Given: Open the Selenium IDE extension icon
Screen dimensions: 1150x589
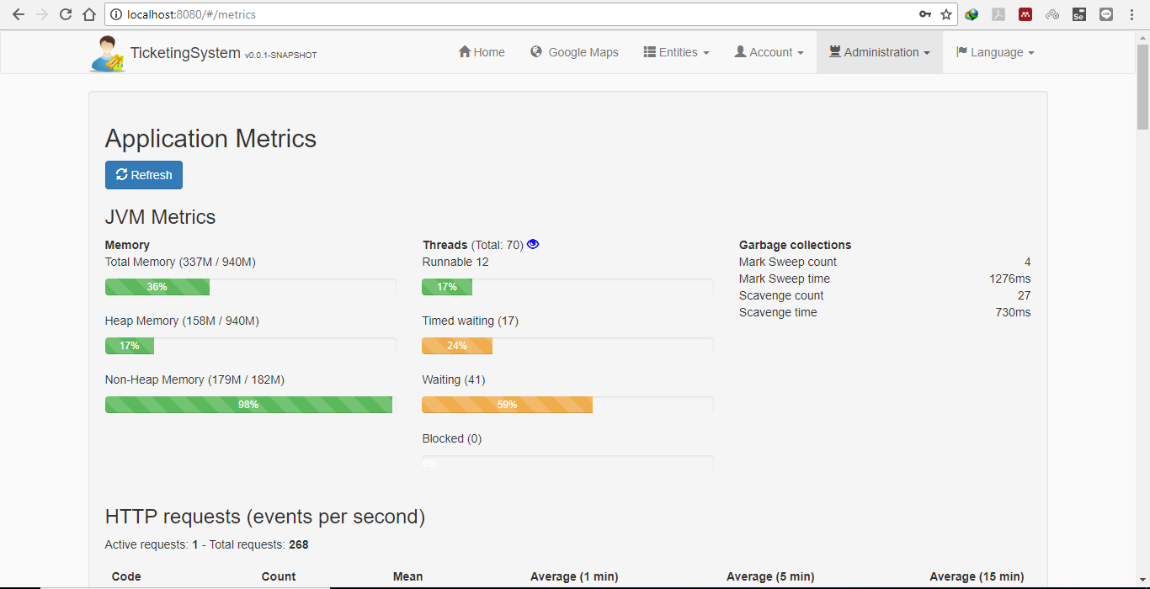Looking at the screenshot, I should click(1079, 14).
